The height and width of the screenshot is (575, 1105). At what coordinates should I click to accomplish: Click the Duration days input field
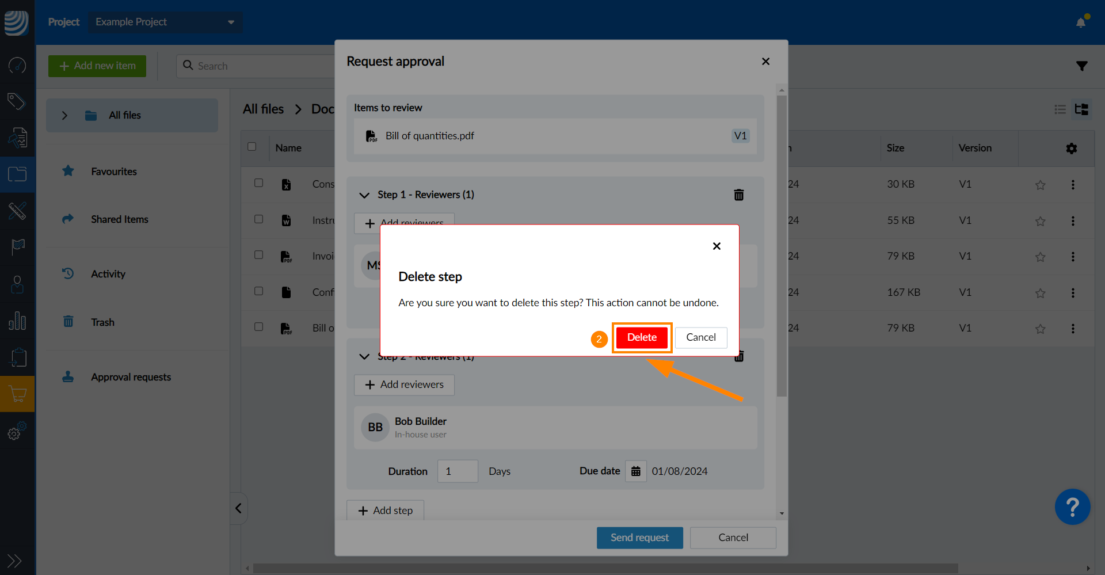click(x=457, y=471)
